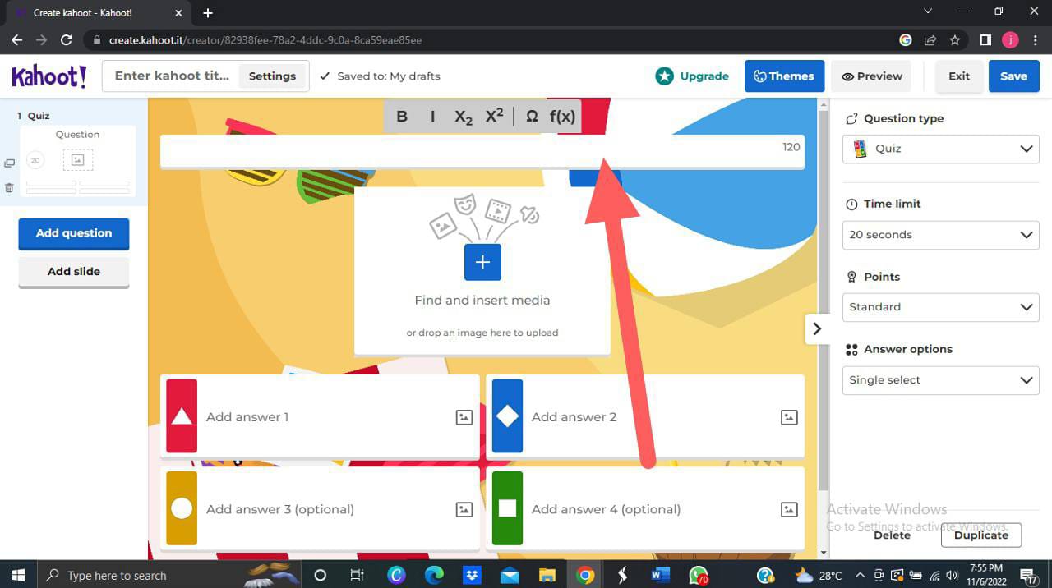Delete question using sidebar trash icon
This screenshot has height=588, width=1052.
[9, 188]
